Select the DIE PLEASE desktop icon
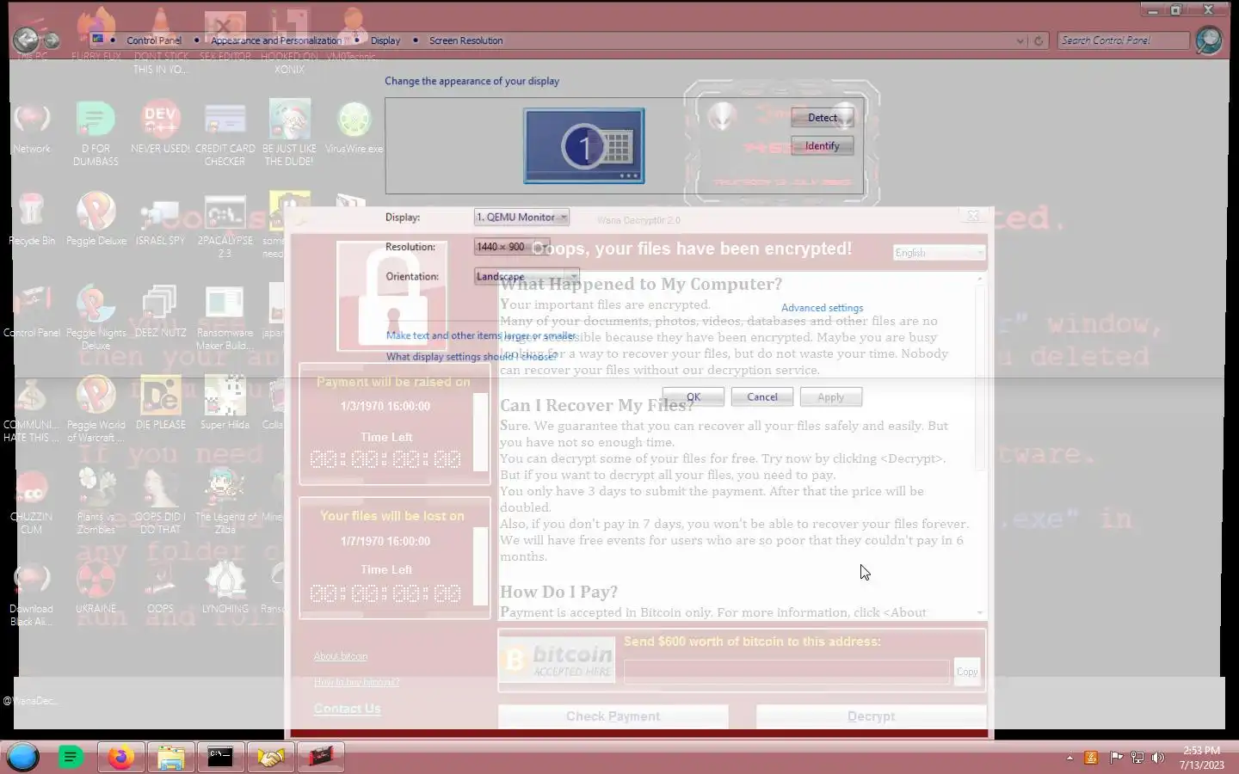The image size is (1239, 774). (160, 403)
